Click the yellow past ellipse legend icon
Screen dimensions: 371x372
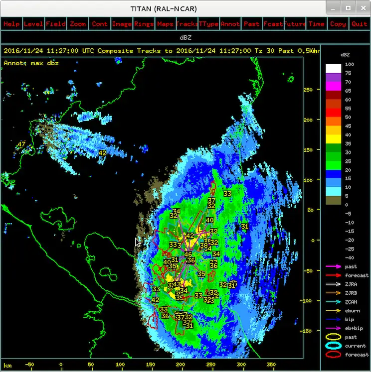tap(333, 337)
